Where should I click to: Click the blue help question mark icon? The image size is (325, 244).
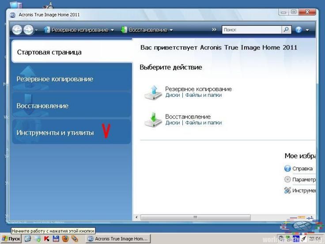coord(299,30)
